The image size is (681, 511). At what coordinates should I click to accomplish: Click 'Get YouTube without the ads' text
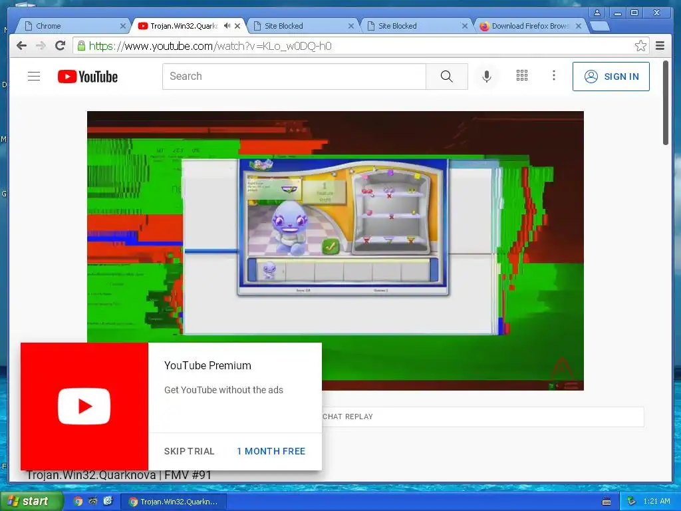tap(223, 390)
